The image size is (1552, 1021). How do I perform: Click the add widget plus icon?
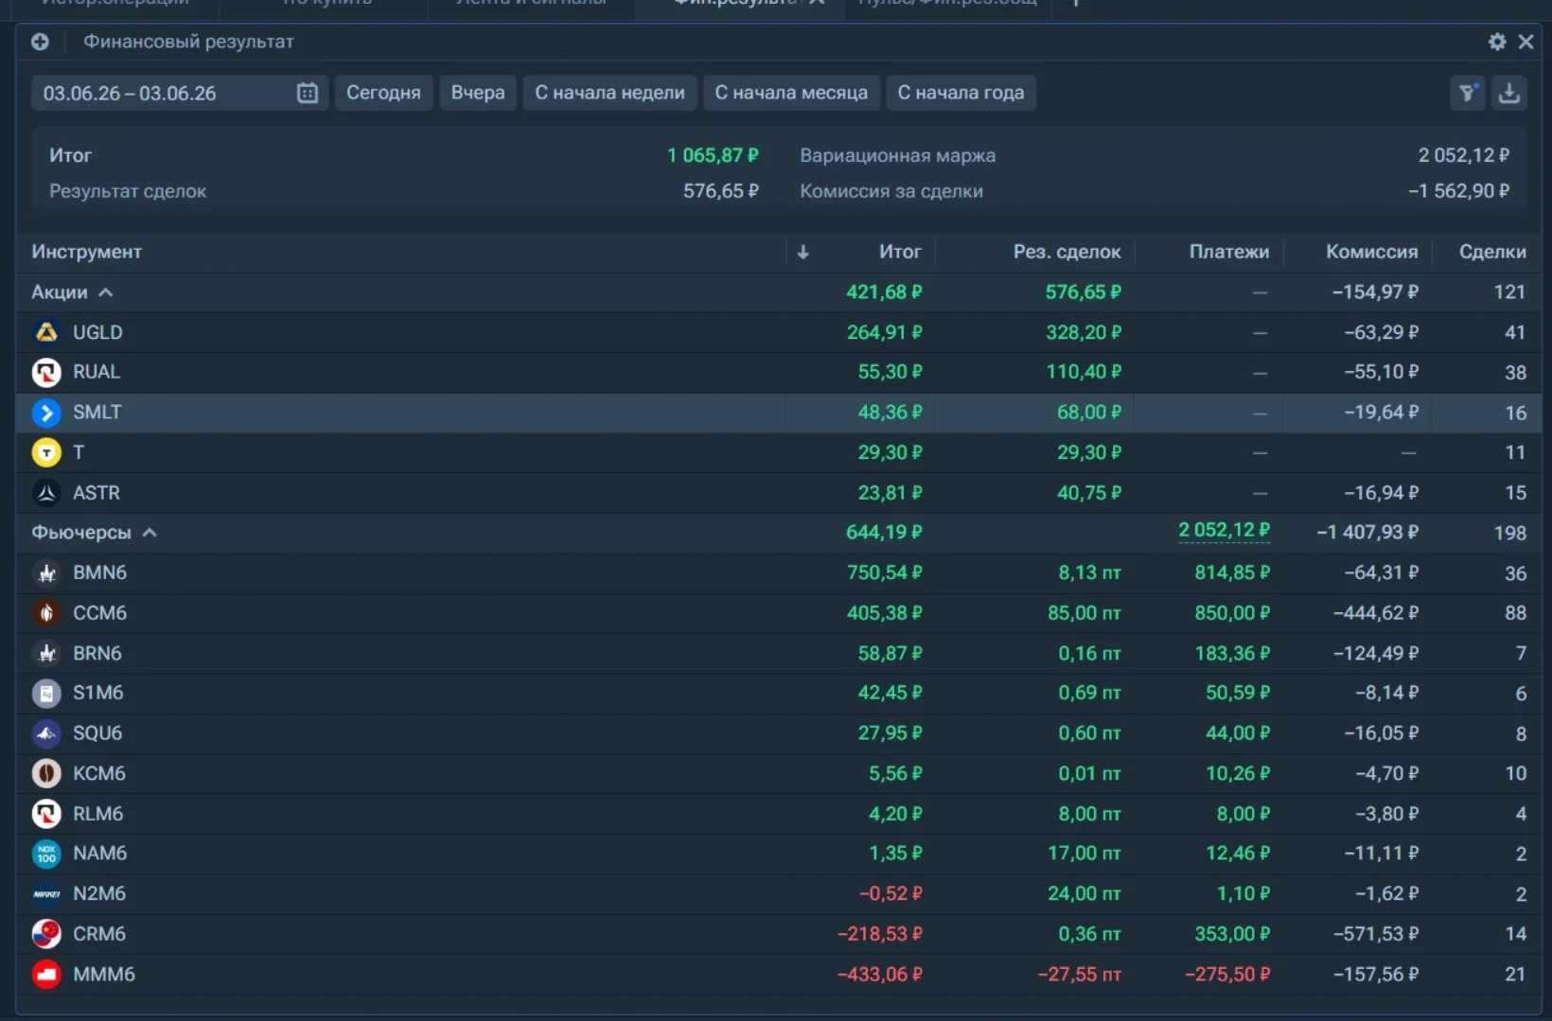pyautogui.click(x=40, y=42)
